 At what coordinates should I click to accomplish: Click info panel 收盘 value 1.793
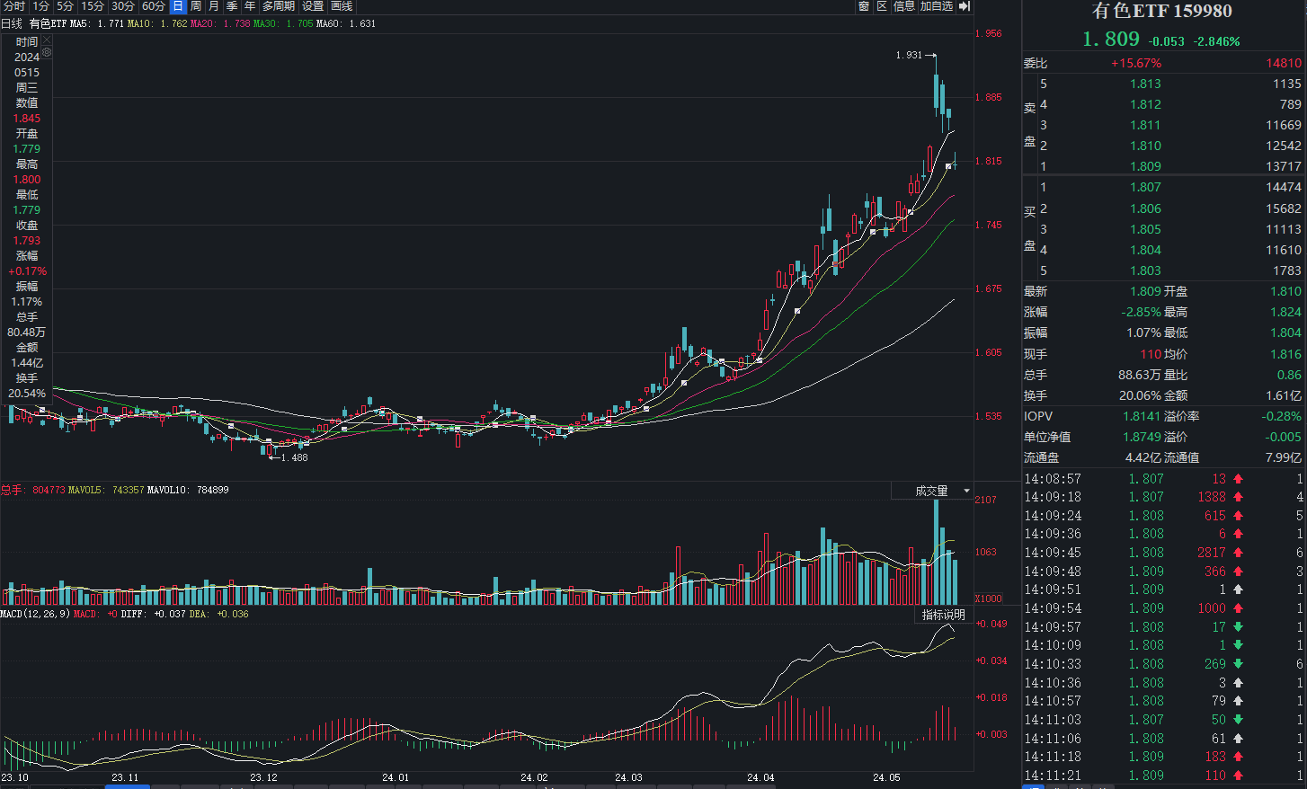[27, 240]
